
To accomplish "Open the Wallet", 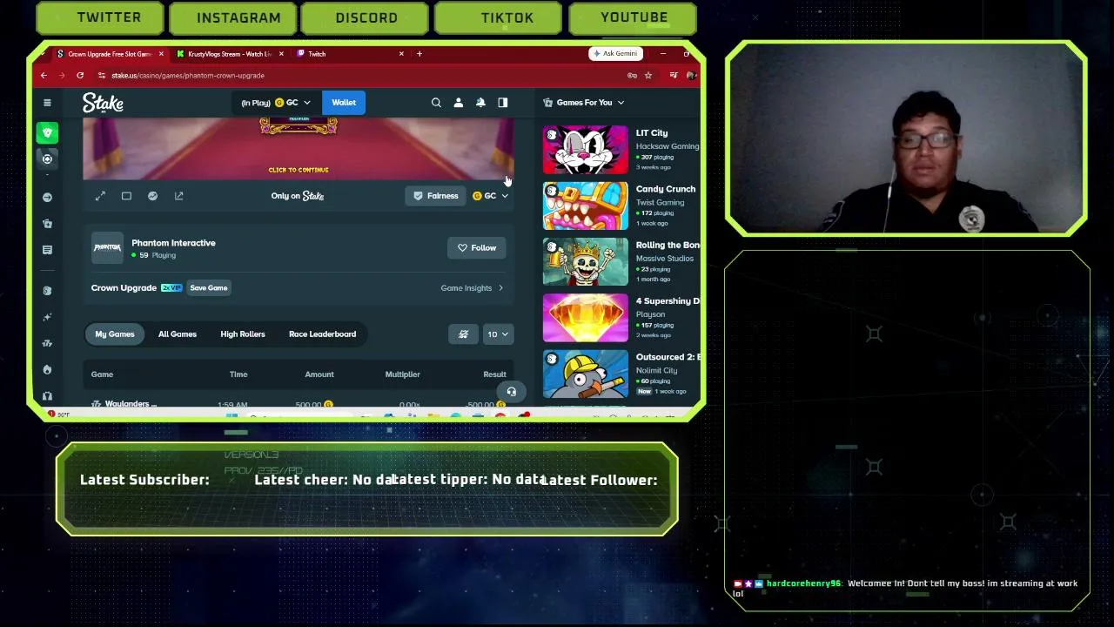I will pyautogui.click(x=344, y=103).
